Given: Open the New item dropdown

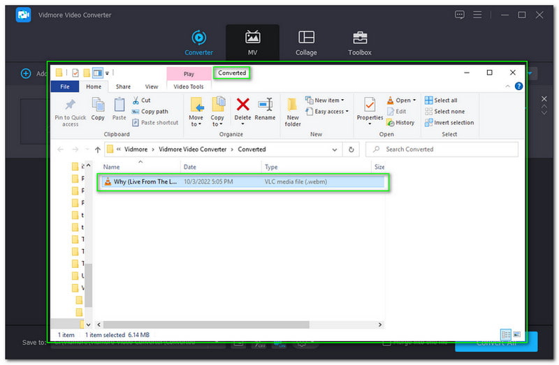Looking at the screenshot, I should pyautogui.click(x=325, y=100).
